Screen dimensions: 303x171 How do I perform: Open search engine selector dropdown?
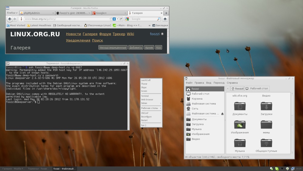coord(127,19)
